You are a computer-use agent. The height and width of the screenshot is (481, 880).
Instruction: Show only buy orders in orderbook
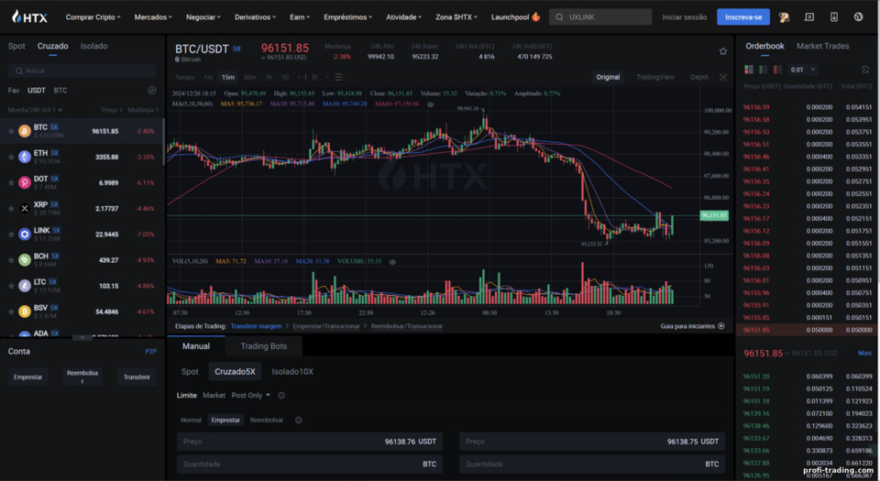click(x=764, y=70)
